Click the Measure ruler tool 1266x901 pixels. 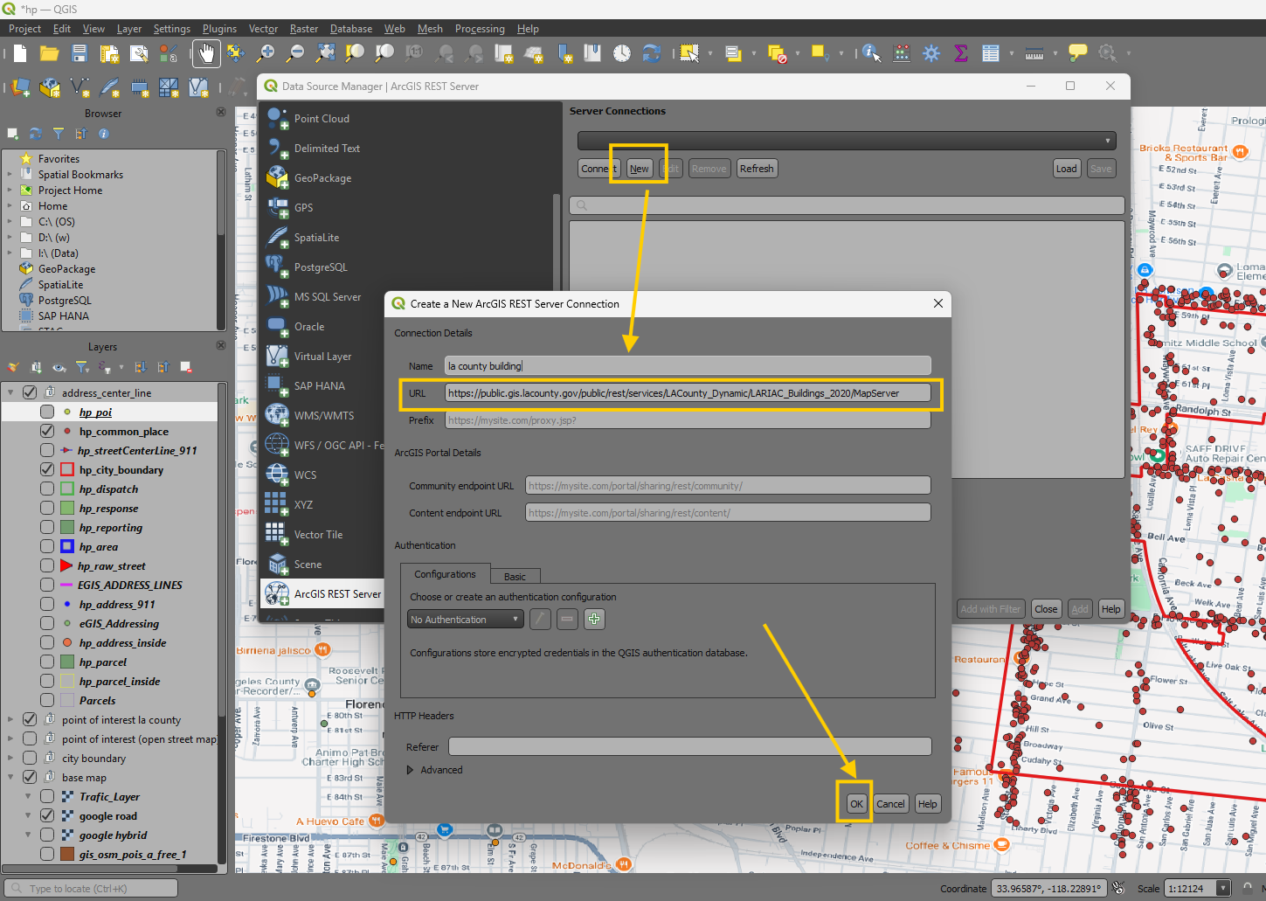tap(1034, 53)
